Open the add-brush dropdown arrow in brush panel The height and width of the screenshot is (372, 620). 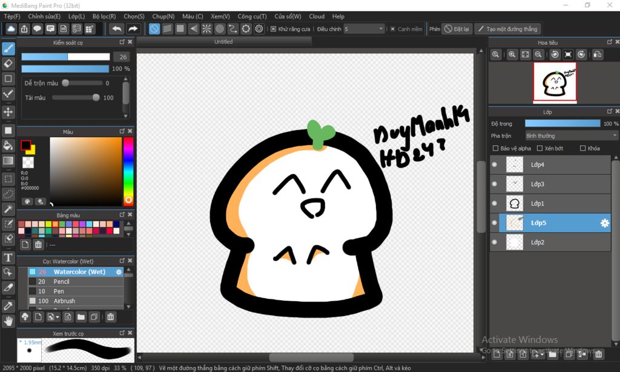click(x=58, y=317)
